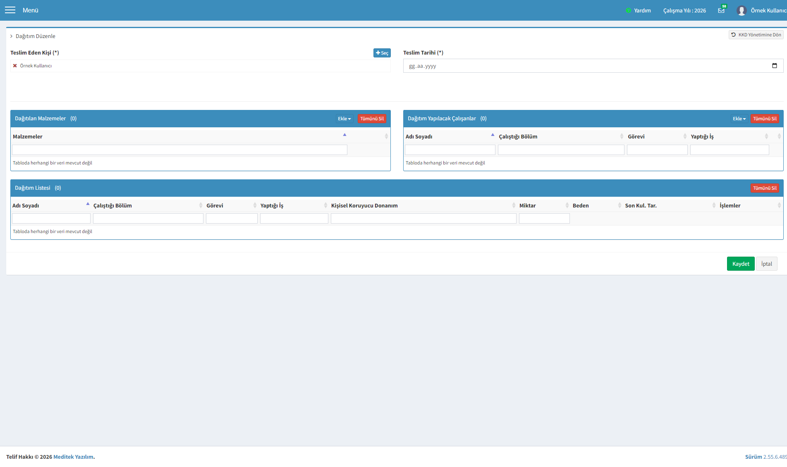Click the user avatar icon
Screen dimensions: 787x467
tap(741, 10)
